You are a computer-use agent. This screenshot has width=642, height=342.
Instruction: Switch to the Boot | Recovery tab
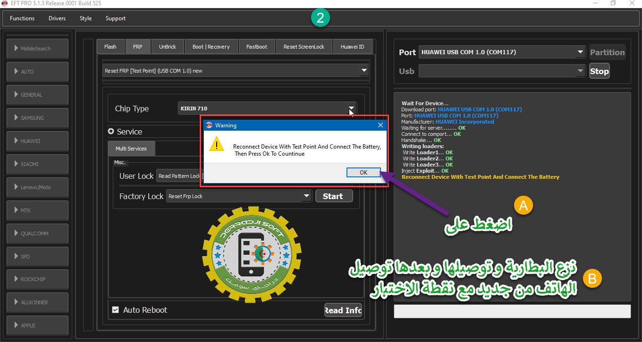click(x=211, y=47)
